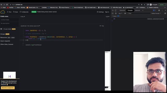167x93 pixels.
Task: Select the DevTools inspect element icon
Action: coord(113,10)
